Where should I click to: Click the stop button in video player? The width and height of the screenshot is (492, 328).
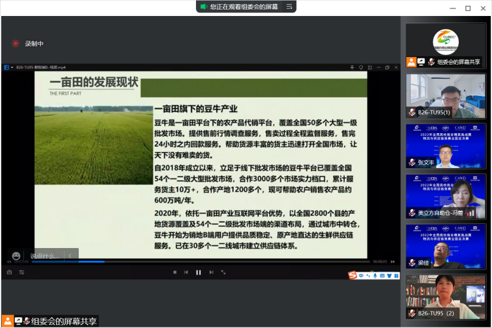[x=175, y=272]
